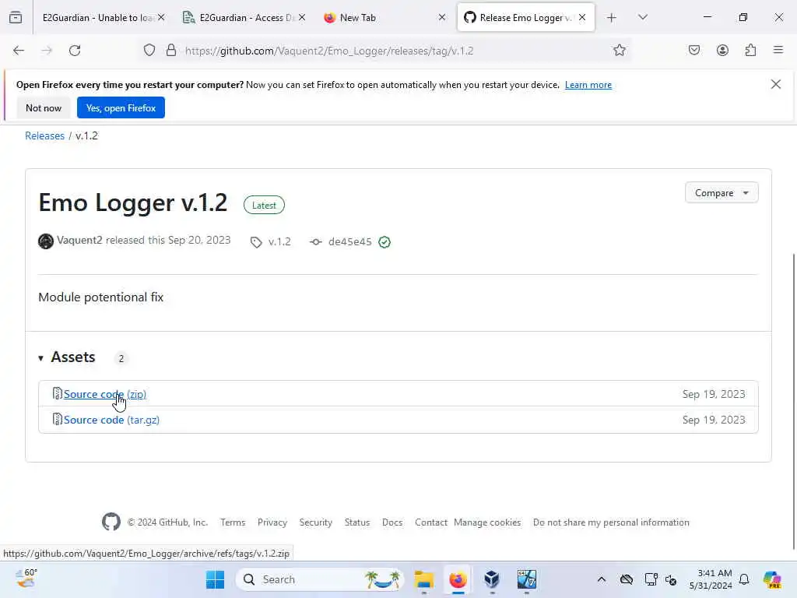Open Extensions puzzle icon
Image resolution: width=797 pixels, height=598 pixels.
[x=750, y=51]
